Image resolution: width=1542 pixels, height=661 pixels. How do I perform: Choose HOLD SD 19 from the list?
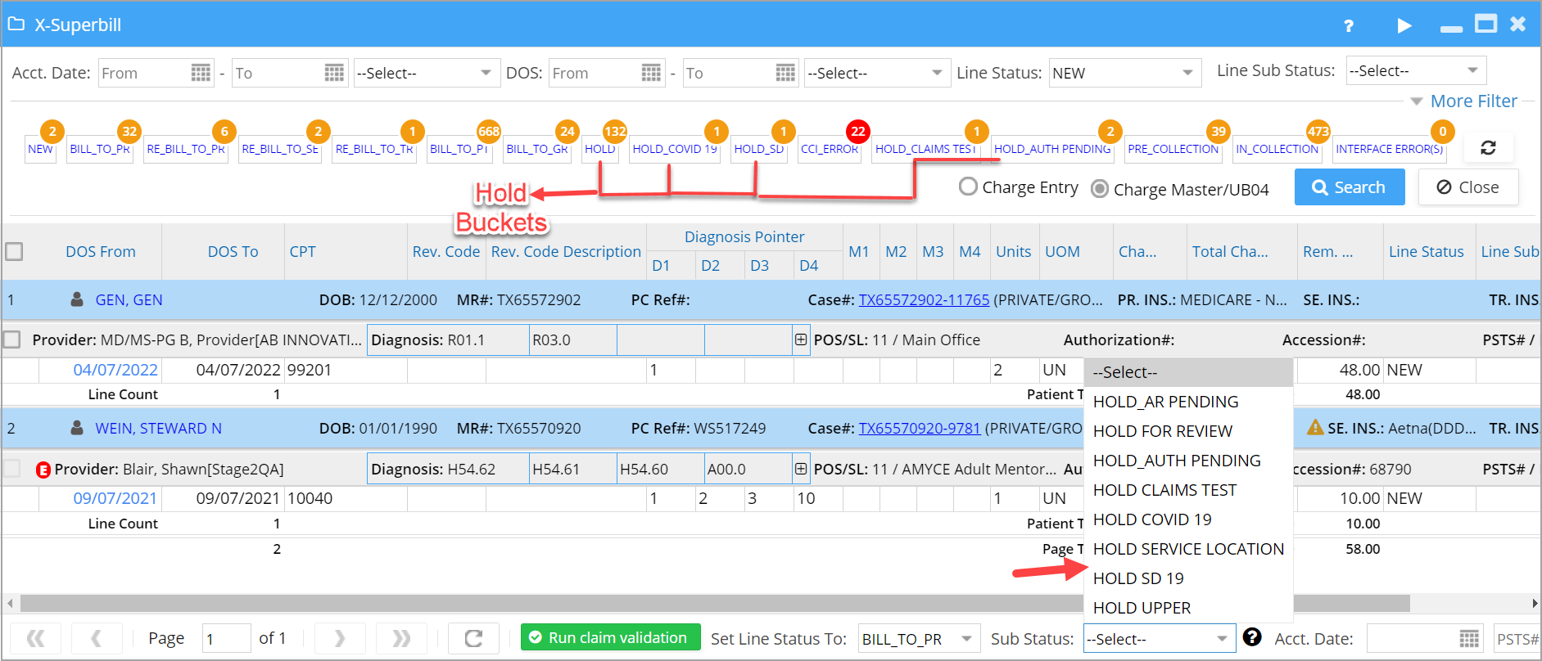pos(1138,578)
